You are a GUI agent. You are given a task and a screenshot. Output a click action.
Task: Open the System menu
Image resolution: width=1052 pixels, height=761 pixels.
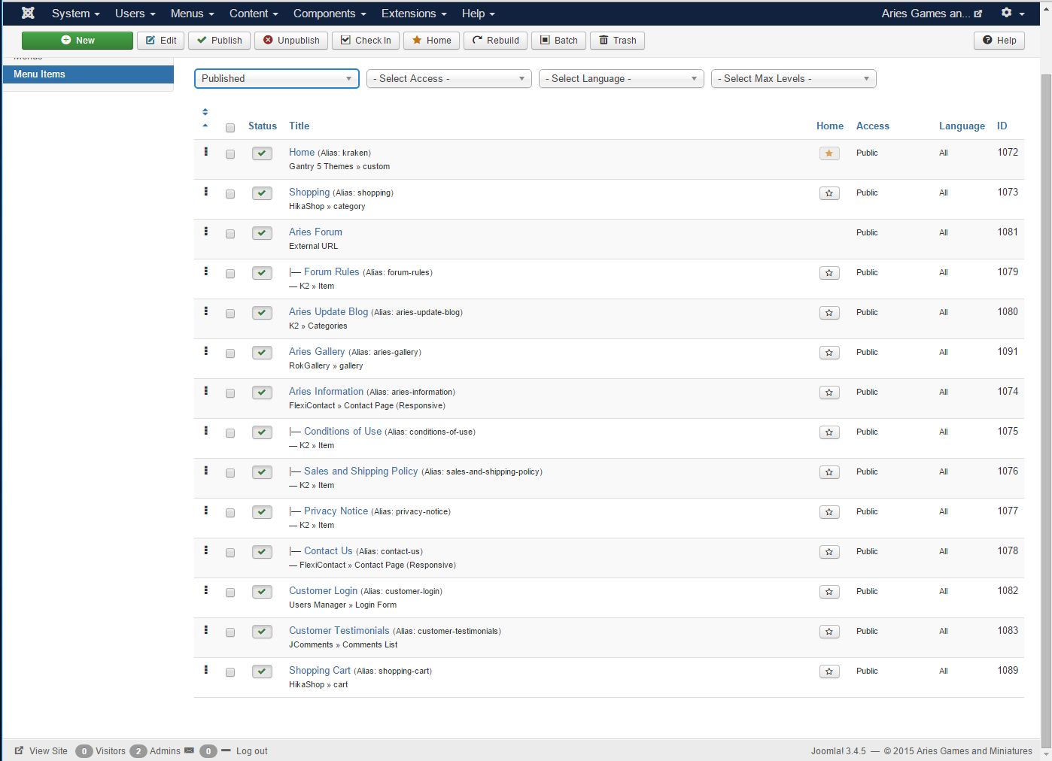pos(75,14)
